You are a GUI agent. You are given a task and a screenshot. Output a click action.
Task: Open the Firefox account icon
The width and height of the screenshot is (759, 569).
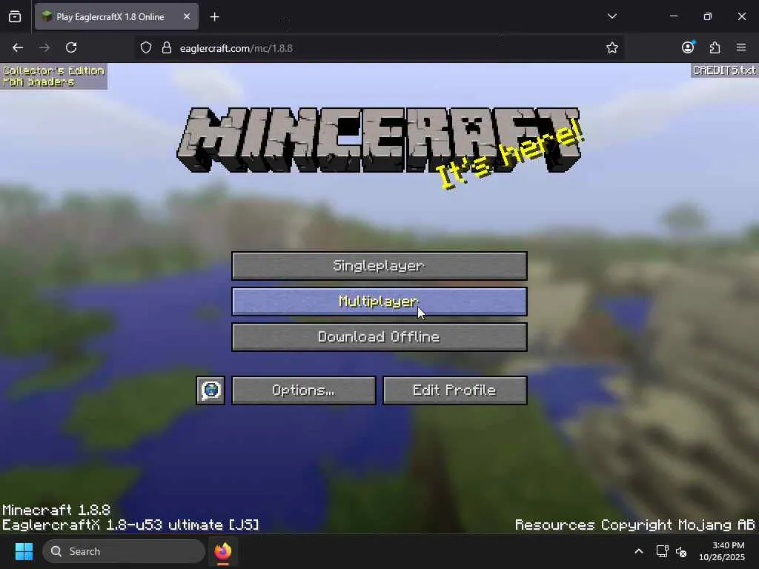click(x=688, y=47)
